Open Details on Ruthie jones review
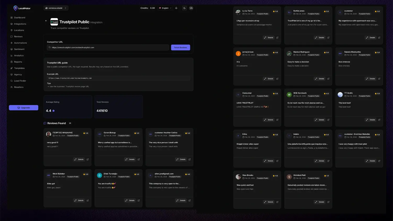393x221 pixels. pos(320,38)
